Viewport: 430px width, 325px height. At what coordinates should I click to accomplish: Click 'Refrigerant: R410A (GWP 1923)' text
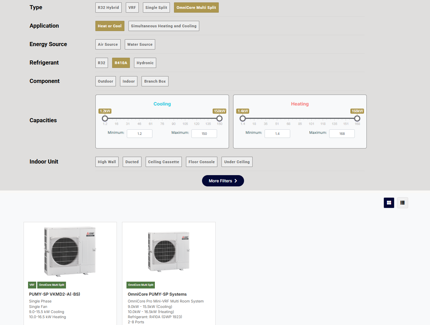click(155, 317)
